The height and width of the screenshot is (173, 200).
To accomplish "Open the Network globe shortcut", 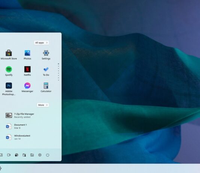I will [16, 155].
